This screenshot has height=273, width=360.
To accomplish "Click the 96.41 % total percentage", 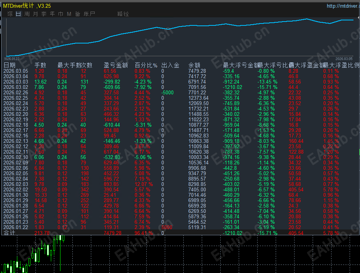I will [x=144, y=233].
